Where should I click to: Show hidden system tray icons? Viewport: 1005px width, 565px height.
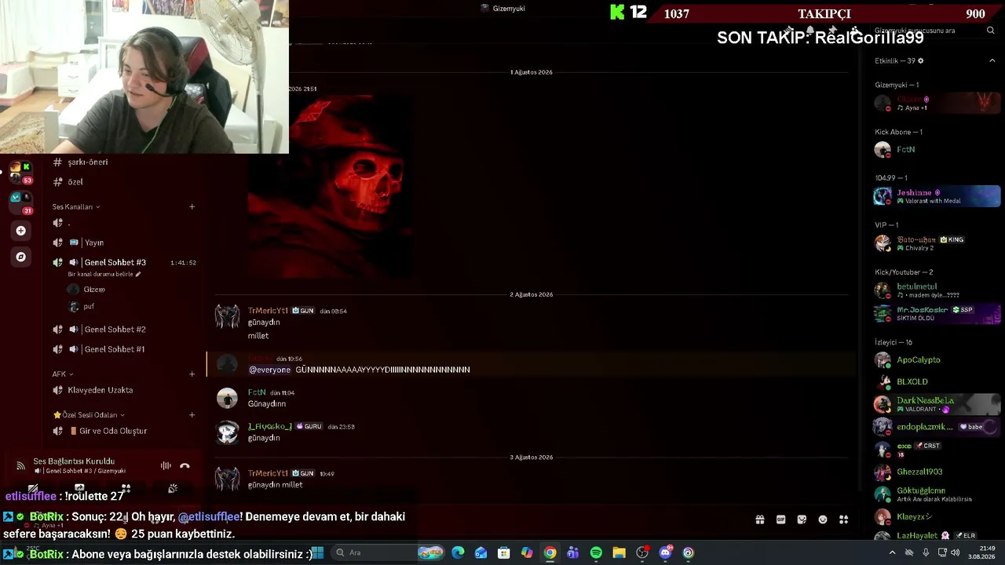[892, 553]
